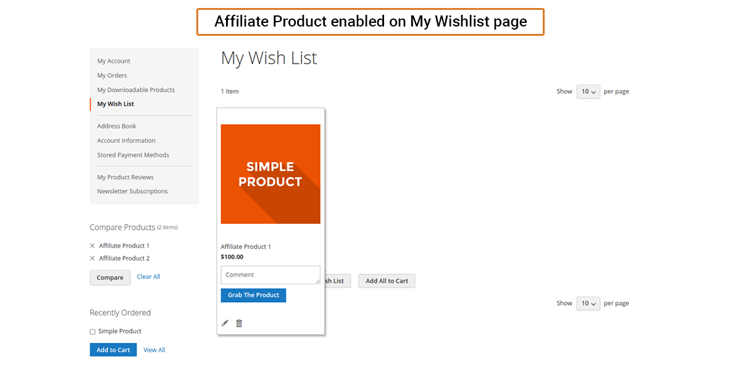Screen dimensions: 741x370
Task: Select Account Information in sidebar
Action: [x=126, y=141]
